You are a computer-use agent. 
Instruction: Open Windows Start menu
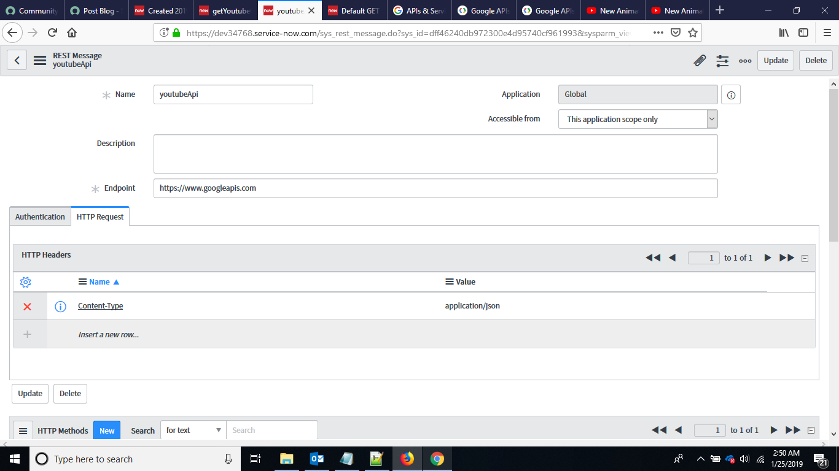tap(14, 459)
